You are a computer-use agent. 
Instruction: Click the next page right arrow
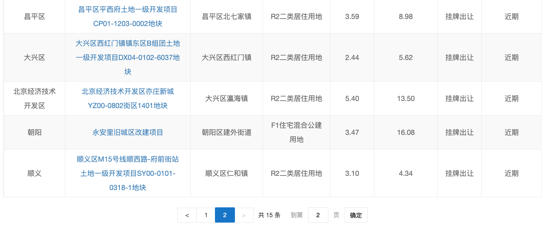244,215
